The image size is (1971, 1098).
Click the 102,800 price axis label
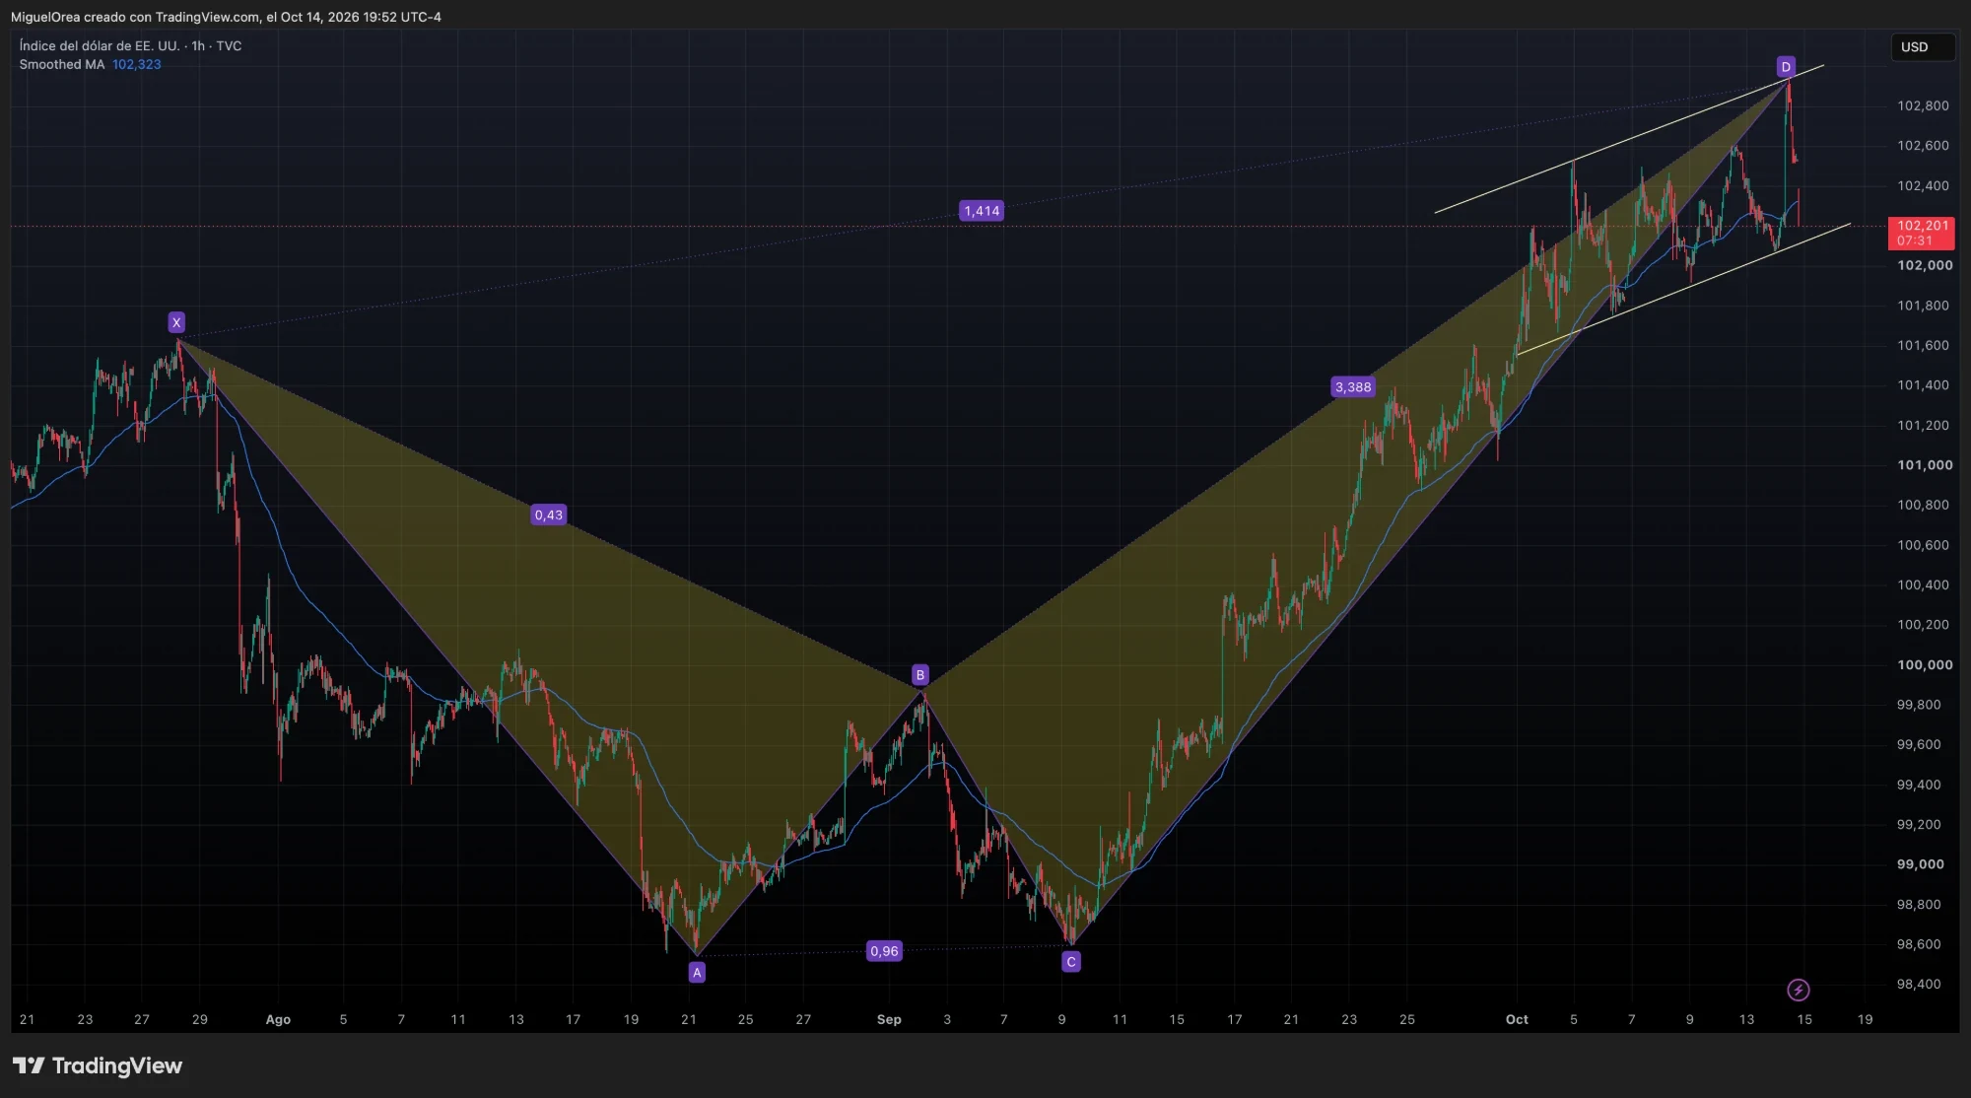1923,106
